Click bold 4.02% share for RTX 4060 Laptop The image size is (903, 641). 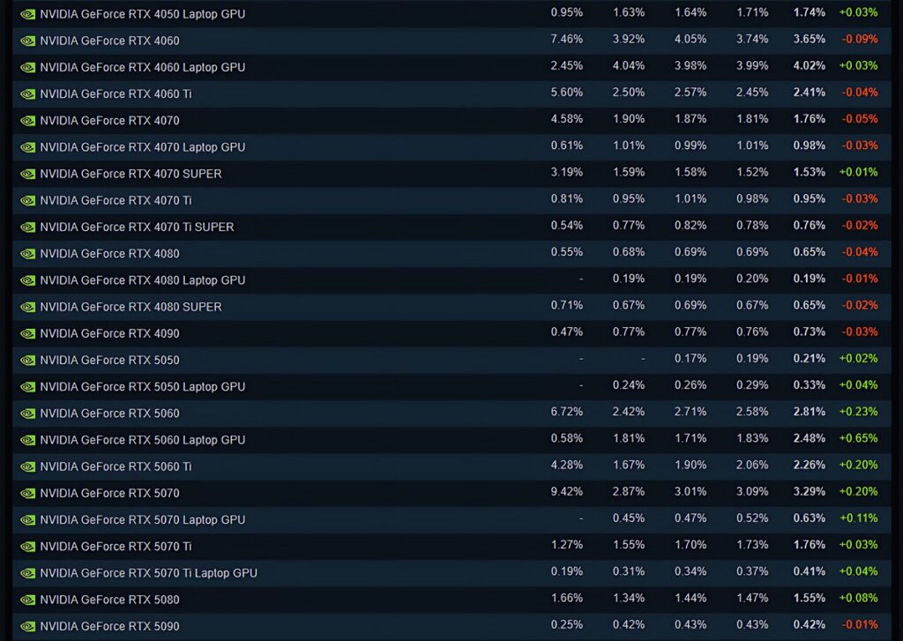click(x=810, y=65)
